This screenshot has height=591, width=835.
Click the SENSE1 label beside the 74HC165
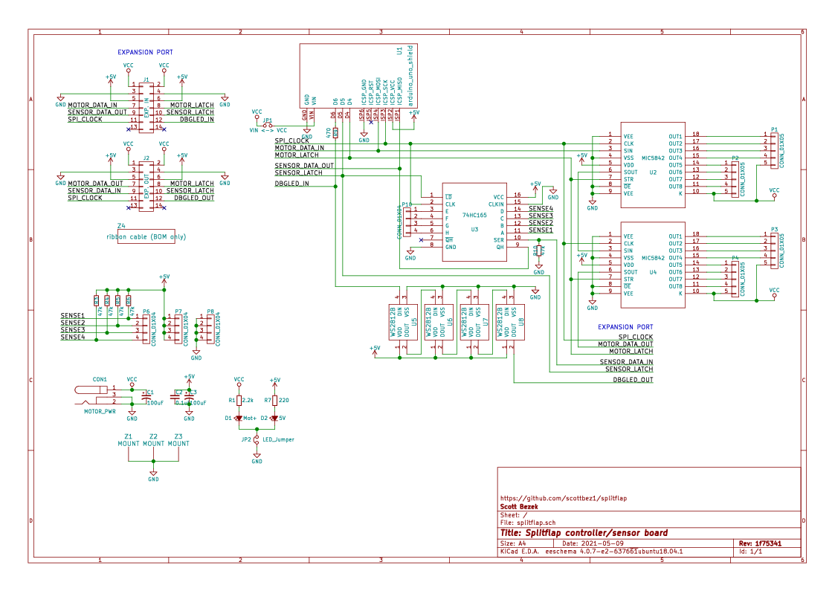click(x=541, y=230)
